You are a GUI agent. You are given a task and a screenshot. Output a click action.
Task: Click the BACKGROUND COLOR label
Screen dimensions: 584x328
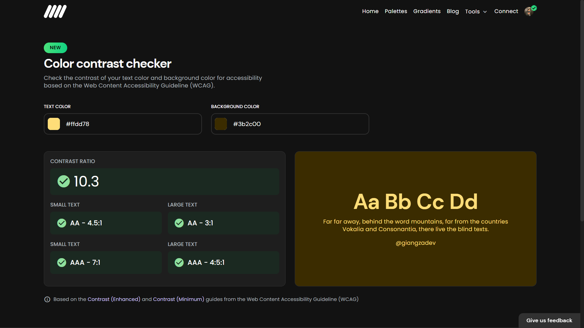pyautogui.click(x=235, y=107)
